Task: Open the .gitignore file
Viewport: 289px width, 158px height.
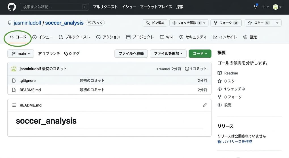Action: click(x=28, y=81)
